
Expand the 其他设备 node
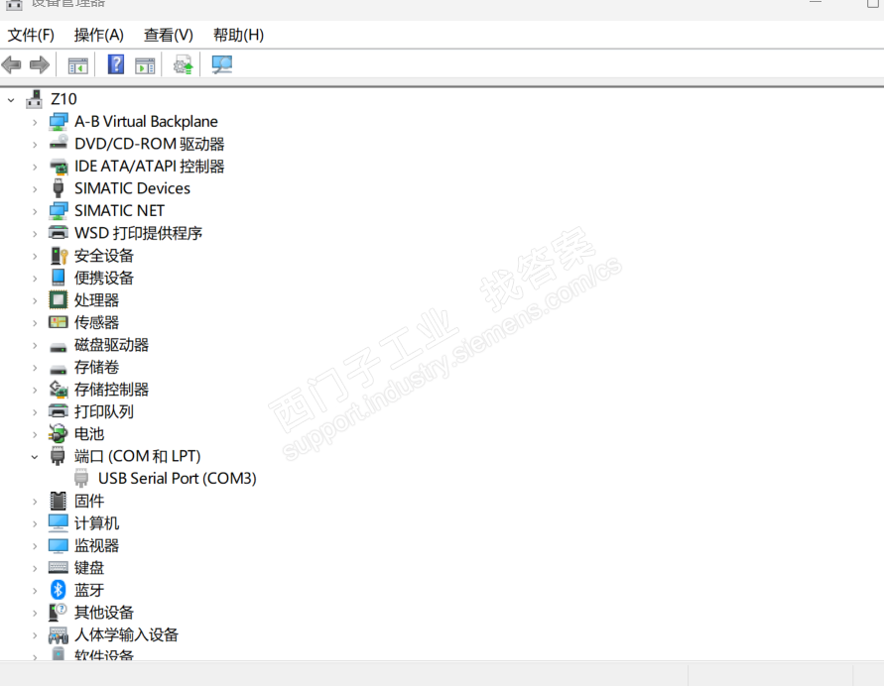tap(35, 613)
